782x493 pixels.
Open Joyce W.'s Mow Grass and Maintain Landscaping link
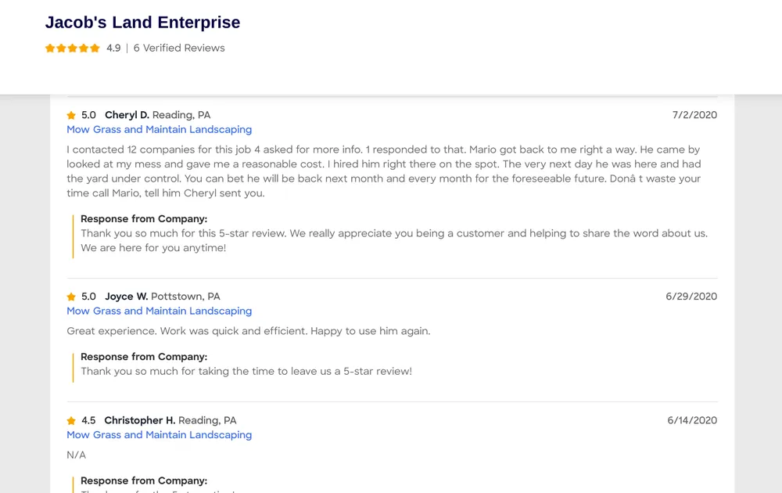[159, 311]
